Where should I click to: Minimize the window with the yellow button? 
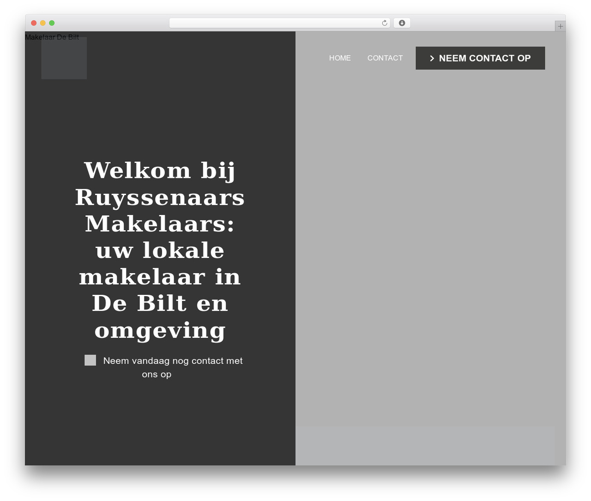[x=43, y=23]
